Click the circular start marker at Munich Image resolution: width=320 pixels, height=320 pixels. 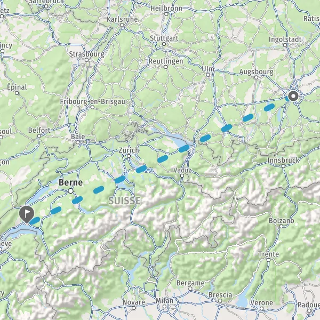(x=293, y=96)
